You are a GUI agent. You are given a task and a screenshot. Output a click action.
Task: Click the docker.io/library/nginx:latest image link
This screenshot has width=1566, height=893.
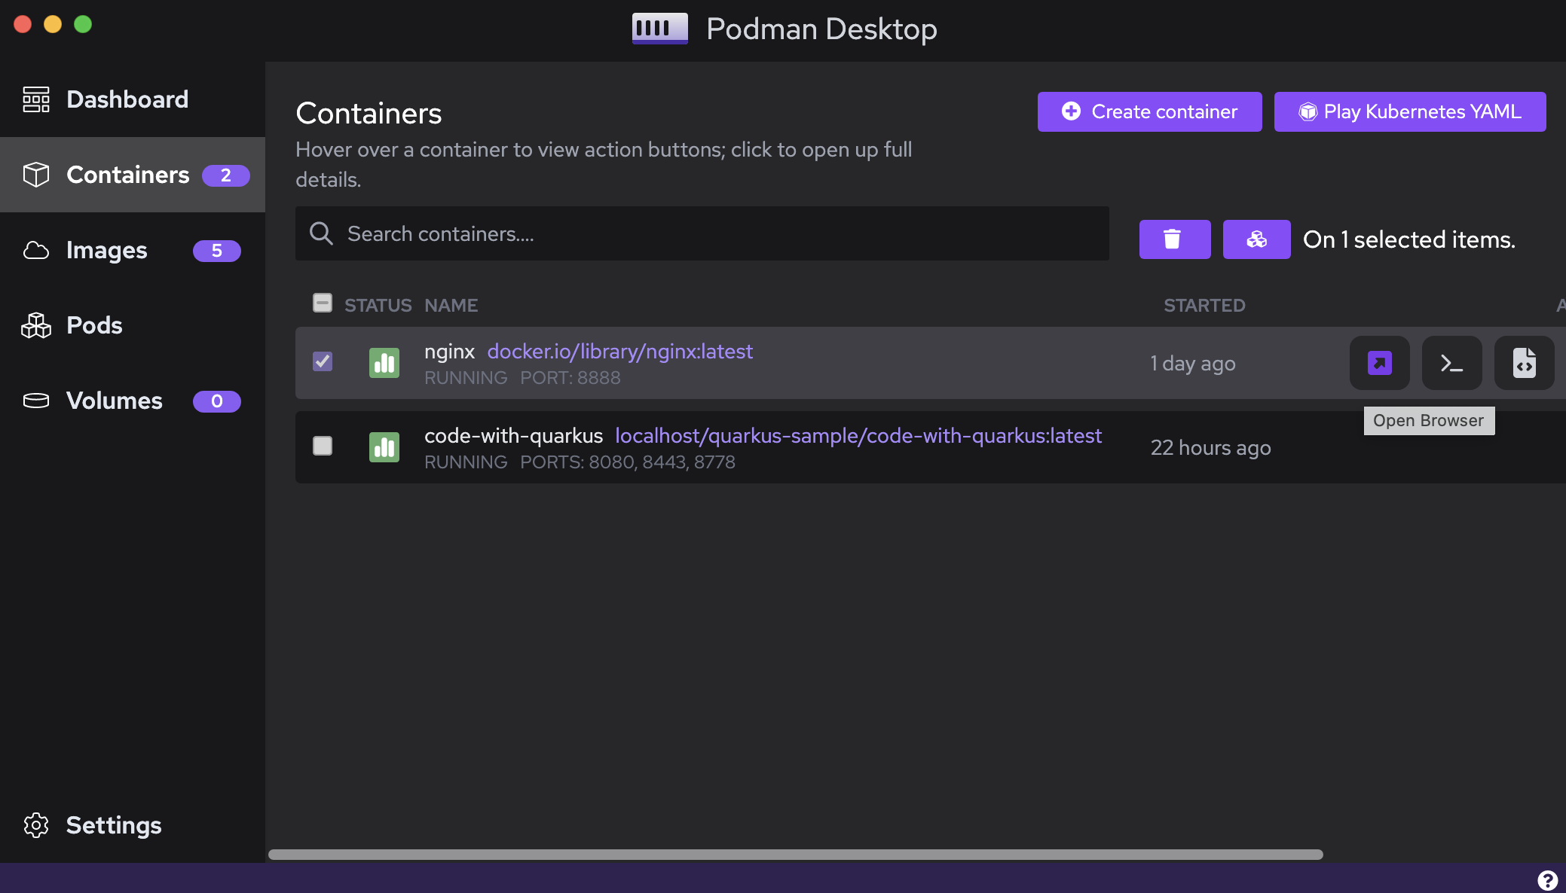click(619, 352)
